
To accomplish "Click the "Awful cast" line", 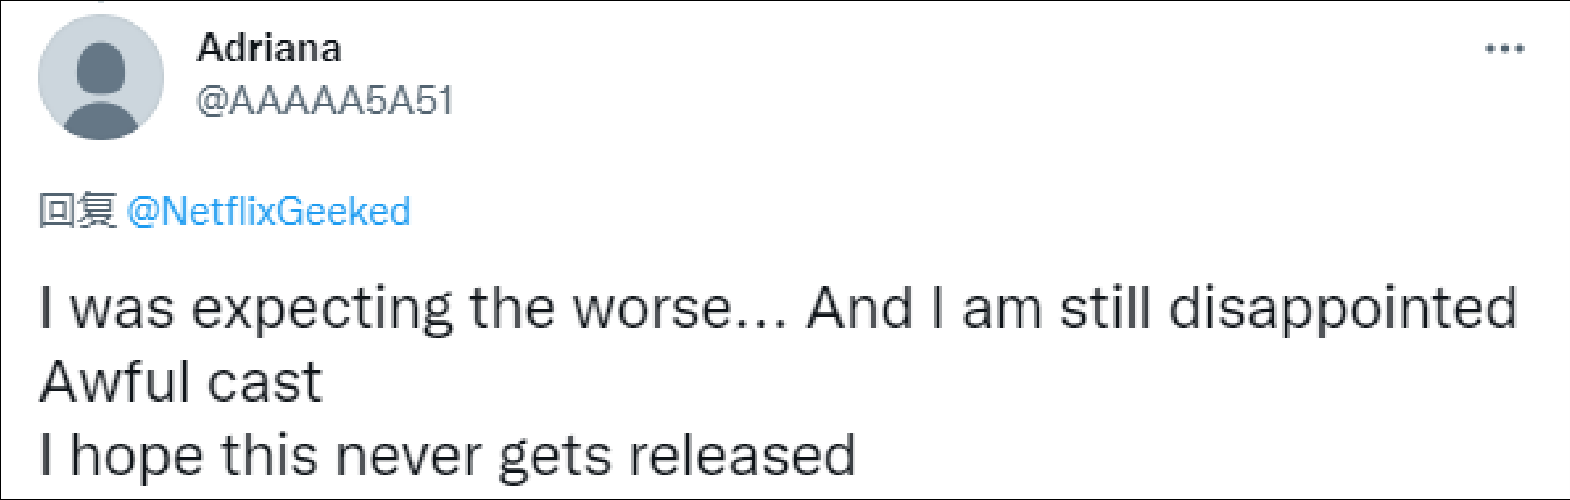I will pyautogui.click(x=181, y=382).
